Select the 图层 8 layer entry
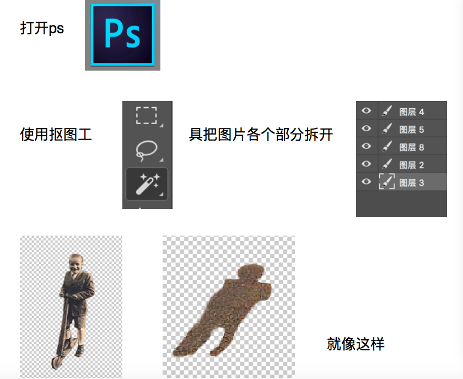This screenshot has width=463, height=379. pos(412,146)
